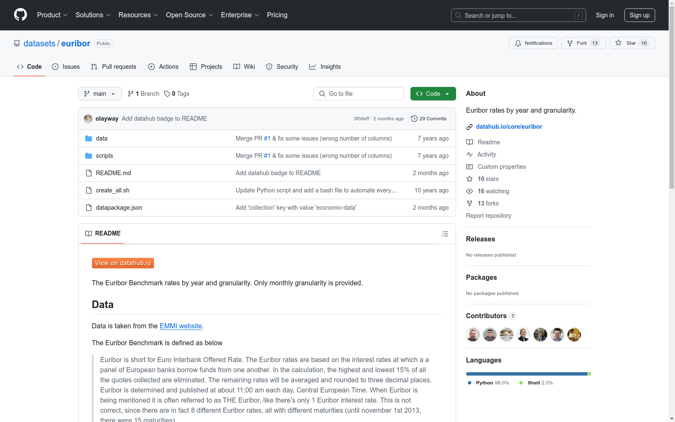
Task: Click the last contributor avatar
Action: [574, 335]
